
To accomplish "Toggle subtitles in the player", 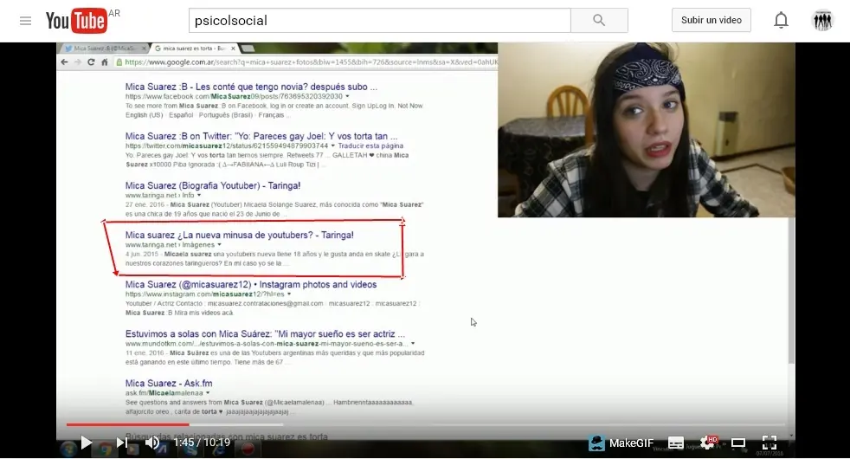I will tap(675, 443).
